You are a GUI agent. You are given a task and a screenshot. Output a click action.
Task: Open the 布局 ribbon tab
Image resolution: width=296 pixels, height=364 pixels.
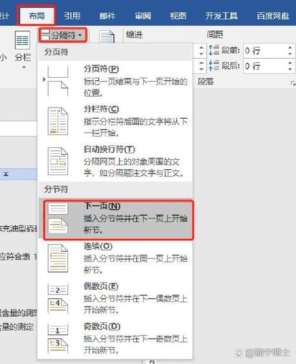[36, 16]
